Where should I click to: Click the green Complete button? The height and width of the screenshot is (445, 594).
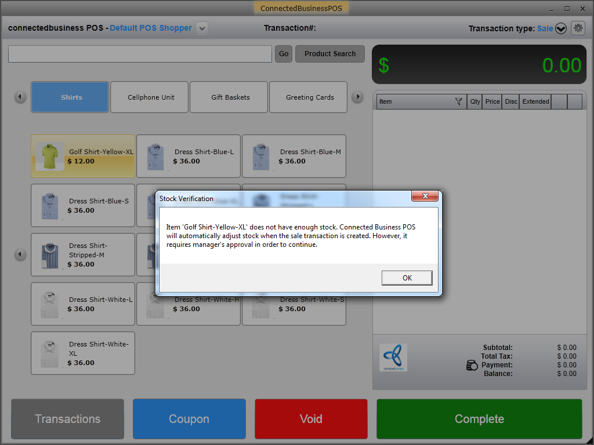479,419
